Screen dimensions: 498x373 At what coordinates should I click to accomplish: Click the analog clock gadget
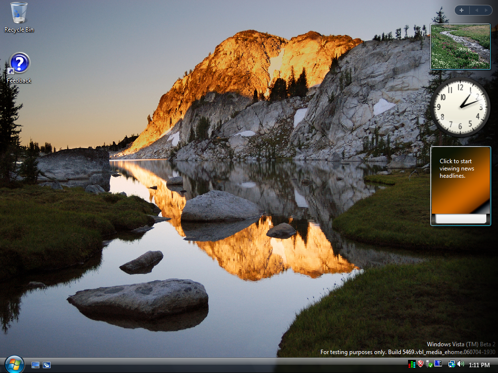[x=460, y=107]
